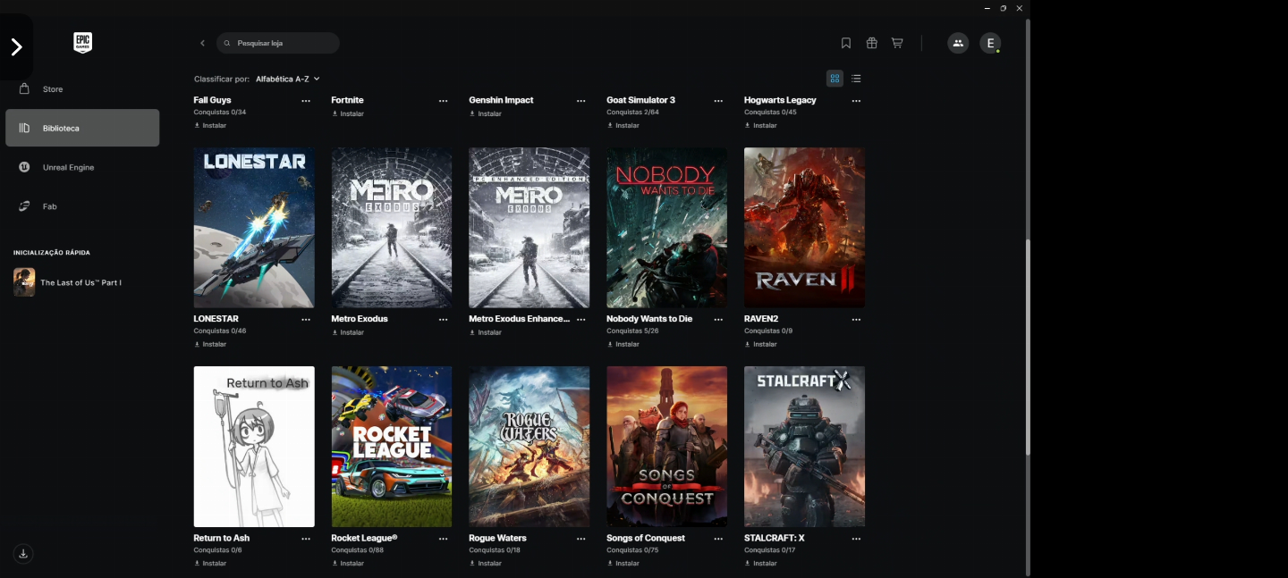Viewport: 1288px width, 578px height.
Task: Open the shopping cart
Action: (x=897, y=43)
